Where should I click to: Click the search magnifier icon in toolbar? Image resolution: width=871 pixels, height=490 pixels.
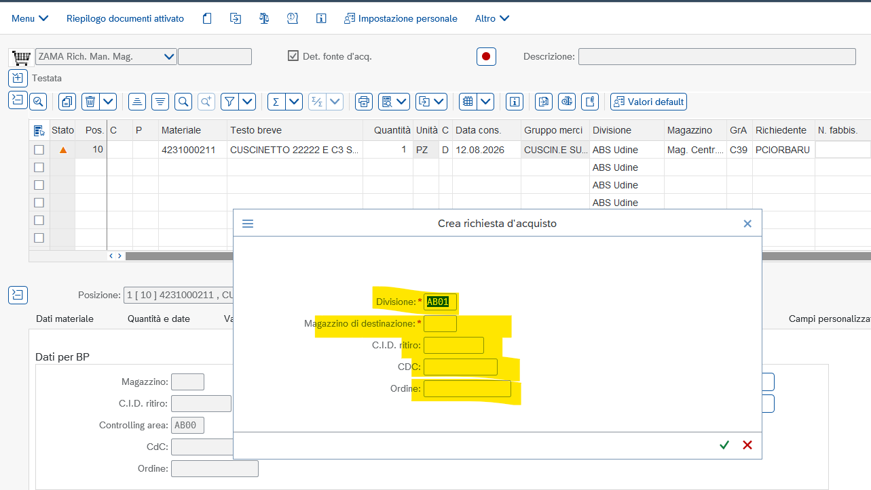click(x=183, y=102)
